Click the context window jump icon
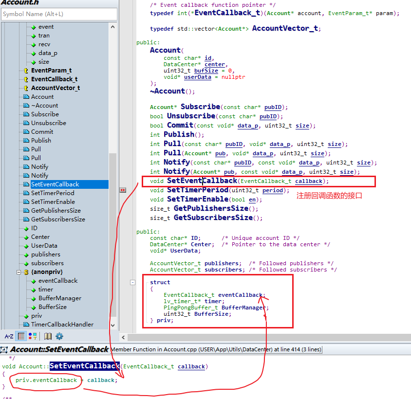The width and height of the screenshot is (411, 399). pos(4,350)
